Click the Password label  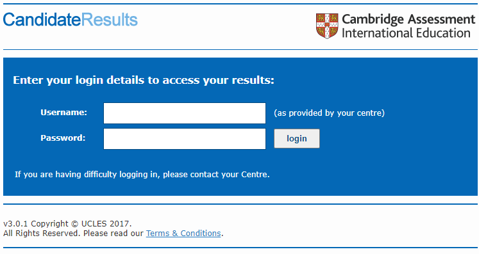63,138
